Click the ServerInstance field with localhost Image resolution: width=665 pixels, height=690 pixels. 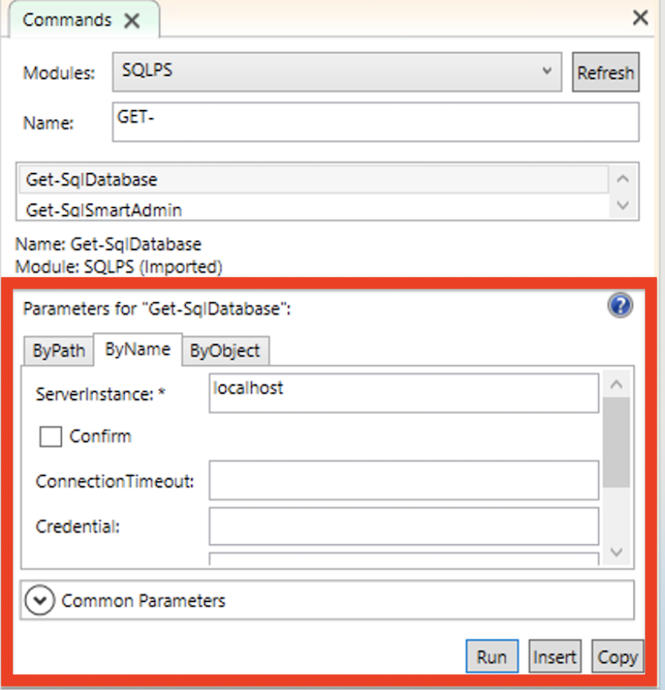(x=403, y=393)
